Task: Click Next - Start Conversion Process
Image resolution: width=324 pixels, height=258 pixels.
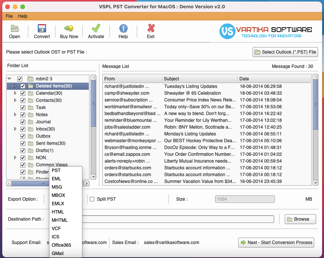Action: [276, 243]
